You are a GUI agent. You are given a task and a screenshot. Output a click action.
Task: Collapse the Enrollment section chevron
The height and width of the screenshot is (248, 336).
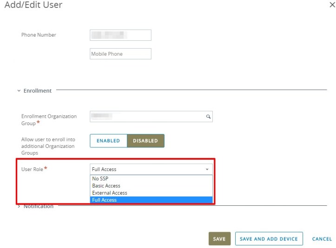point(19,91)
